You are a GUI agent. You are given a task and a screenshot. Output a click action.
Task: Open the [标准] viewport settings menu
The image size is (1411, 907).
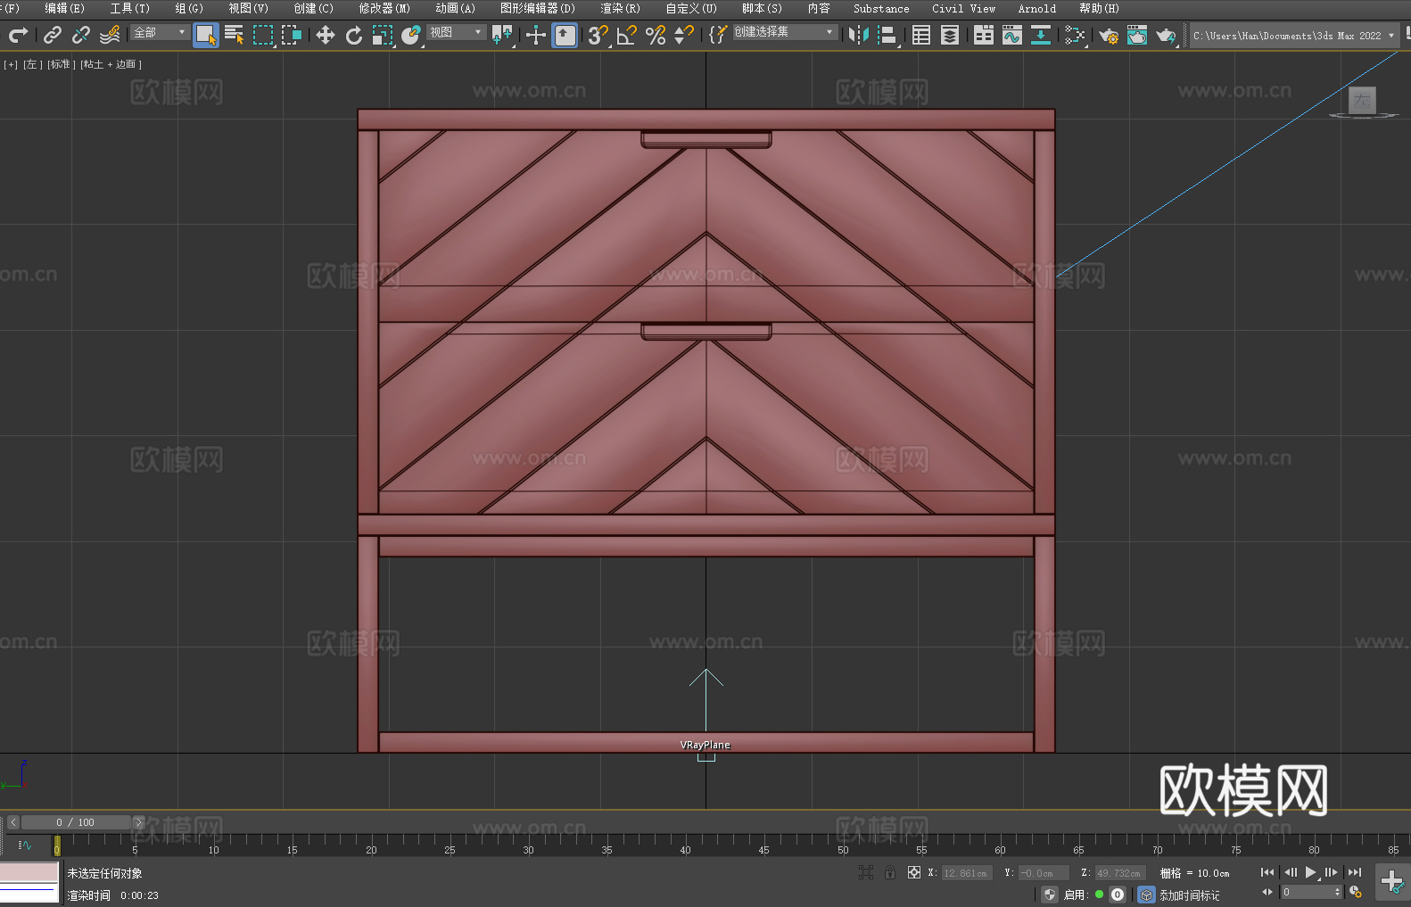point(62,64)
